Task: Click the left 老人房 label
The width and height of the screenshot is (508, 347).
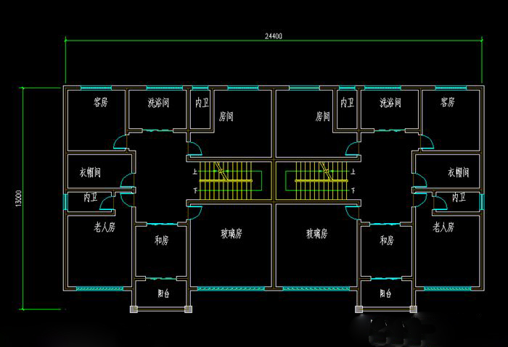Action: tap(105, 227)
